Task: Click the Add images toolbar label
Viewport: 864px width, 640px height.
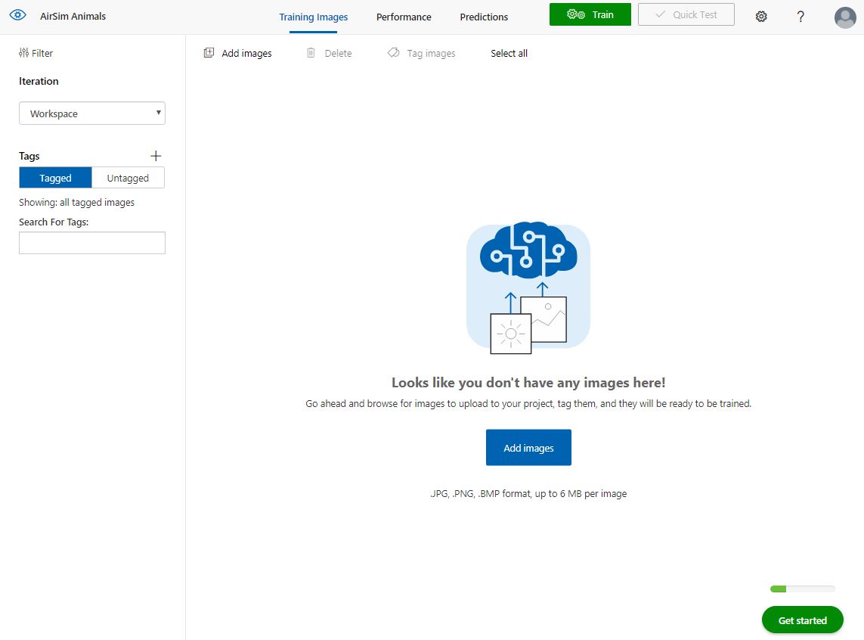Action: tap(246, 54)
